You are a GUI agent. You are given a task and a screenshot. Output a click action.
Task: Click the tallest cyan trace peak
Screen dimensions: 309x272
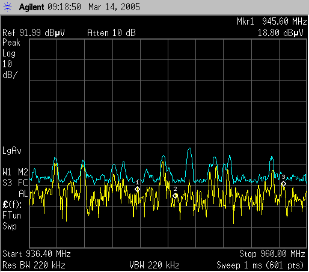pyautogui.click(x=189, y=148)
